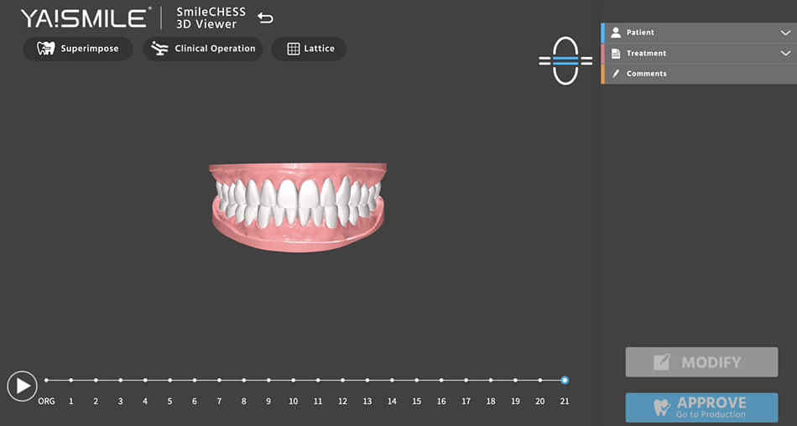Select step 21 on the timeline
This screenshot has height=426, width=797.
[565, 381]
